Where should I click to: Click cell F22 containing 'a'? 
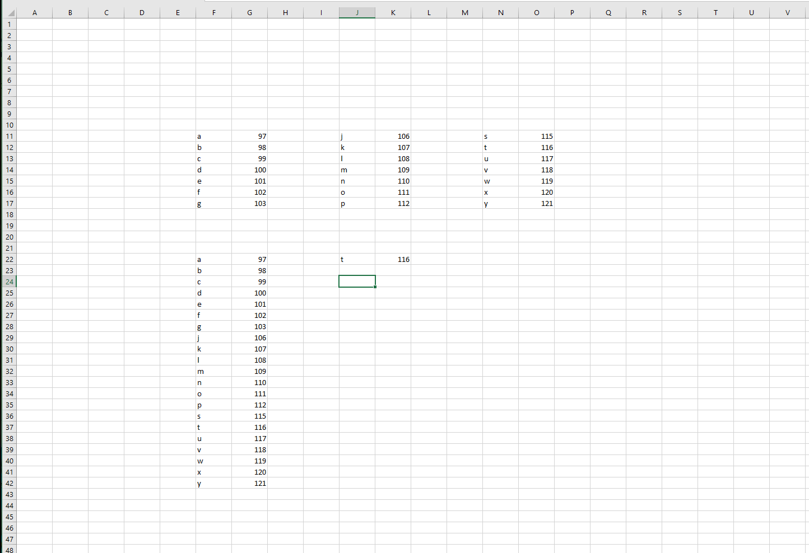[x=214, y=259]
